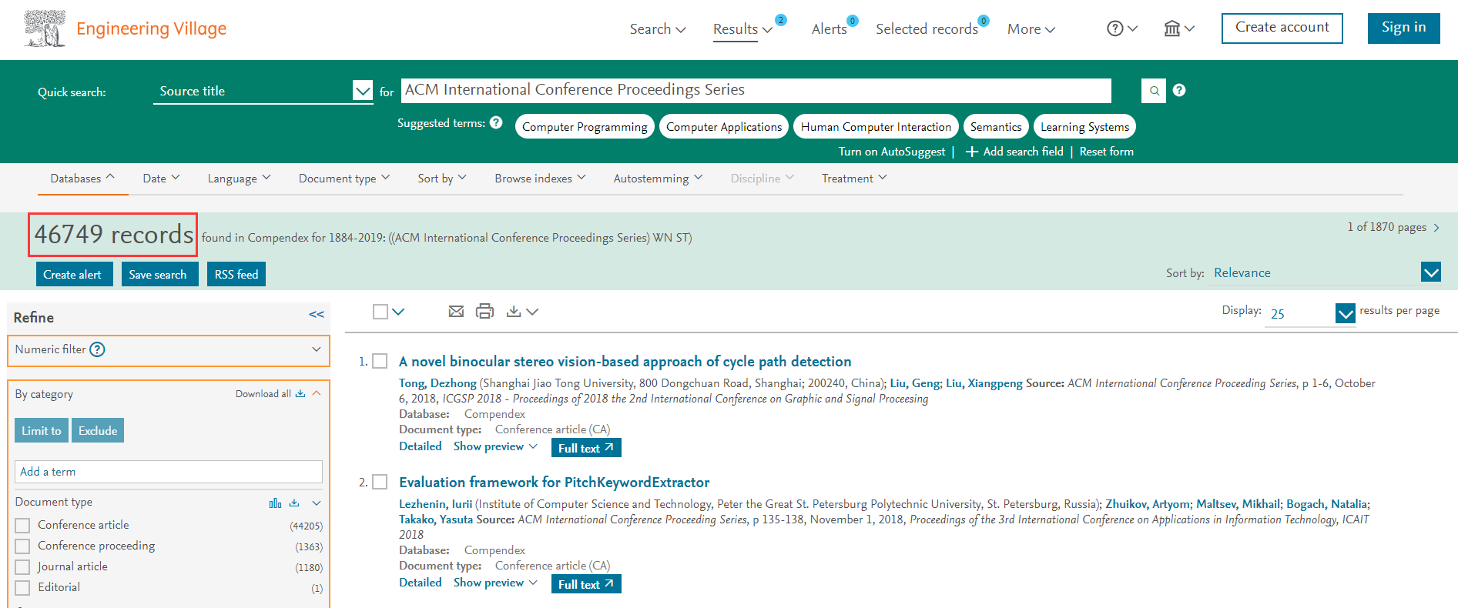Image resolution: width=1458 pixels, height=608 pixels.
Task: Click the Numeric filter help icon
Action: [x=97, y=349]
